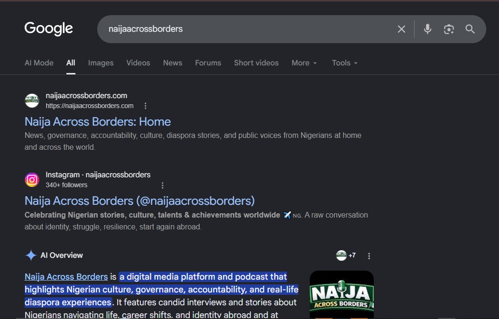Switch to AI Mode tab
The image size is (499, 319).
coord(39,63)
